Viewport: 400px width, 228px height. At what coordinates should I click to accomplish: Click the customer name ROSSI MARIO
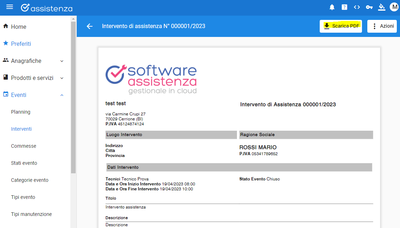coord(258,147)
